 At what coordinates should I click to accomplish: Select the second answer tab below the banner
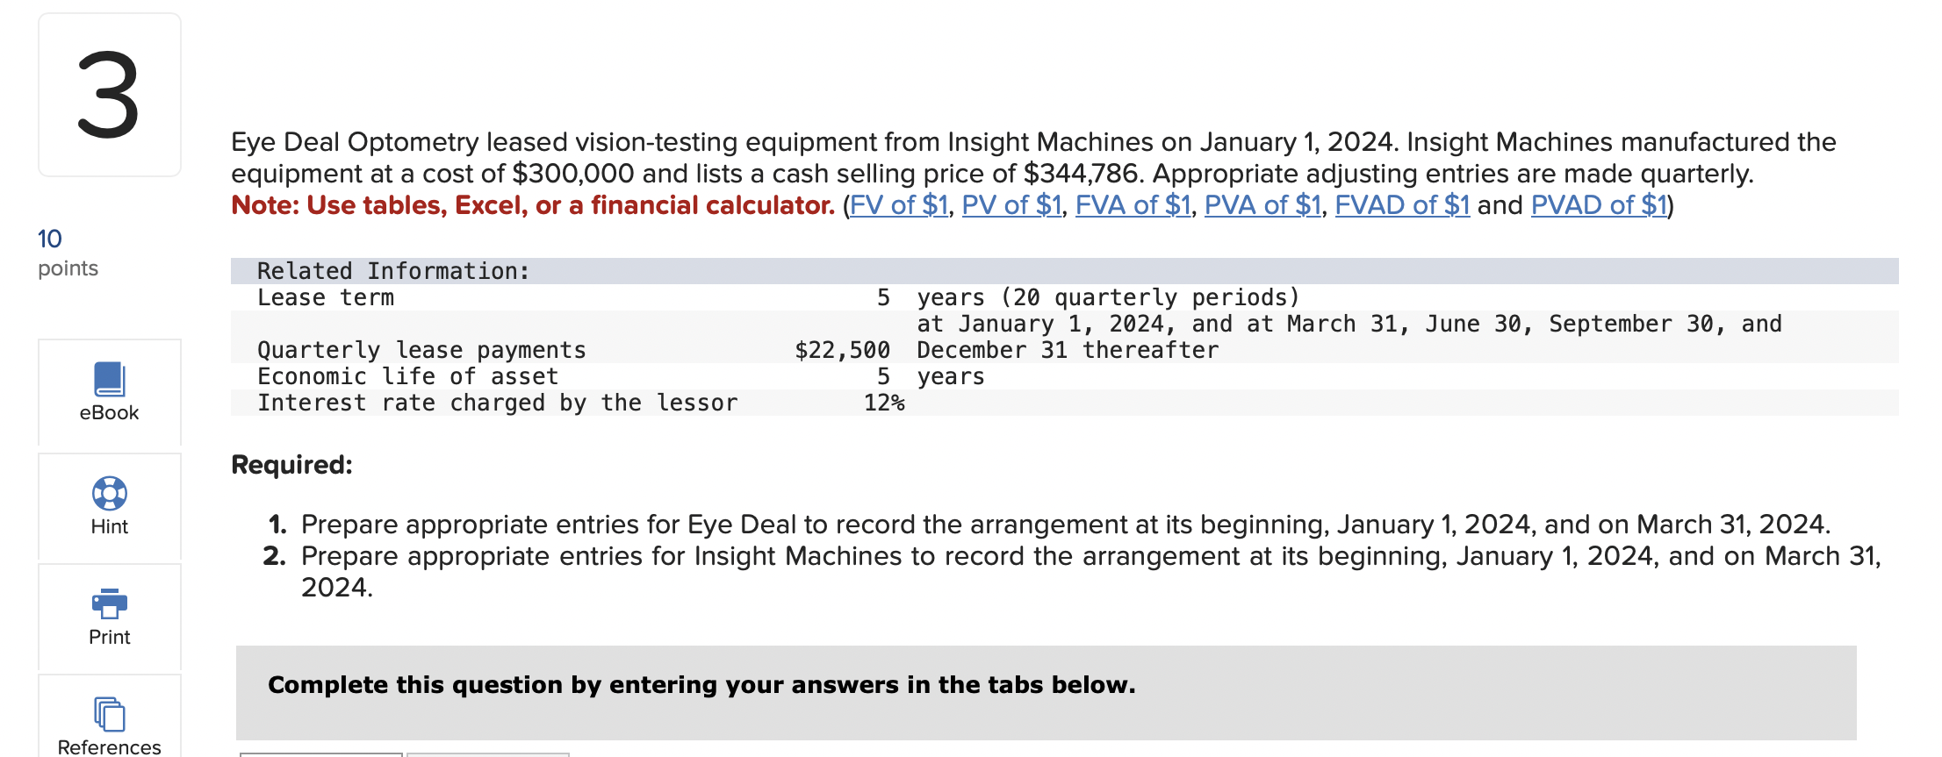pos(485,753)
